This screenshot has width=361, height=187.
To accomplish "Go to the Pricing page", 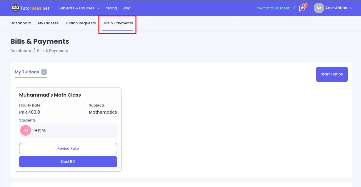I will (x=111, y=8).
